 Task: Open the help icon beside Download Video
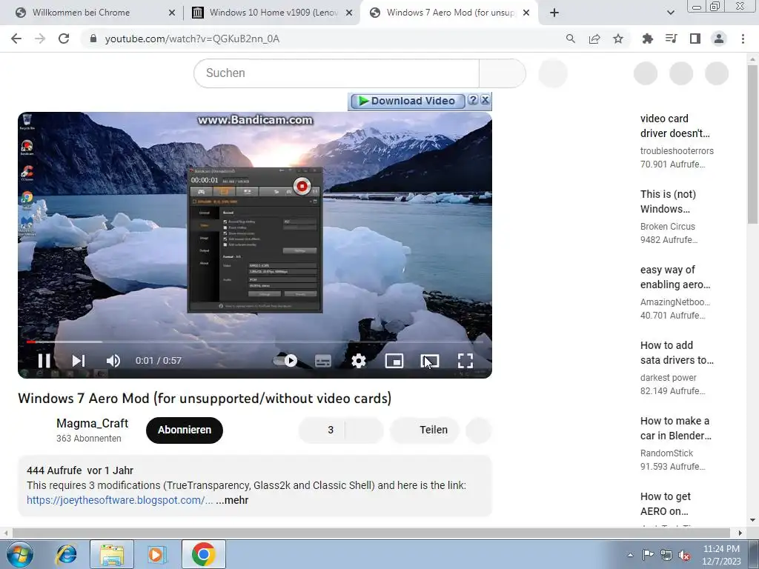click(x=473, y=100)
